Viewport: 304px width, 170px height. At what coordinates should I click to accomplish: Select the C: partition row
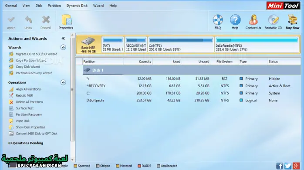point(192,93)
